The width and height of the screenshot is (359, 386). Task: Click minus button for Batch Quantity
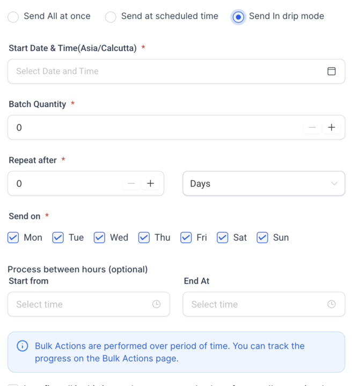(x=312, y=128)
